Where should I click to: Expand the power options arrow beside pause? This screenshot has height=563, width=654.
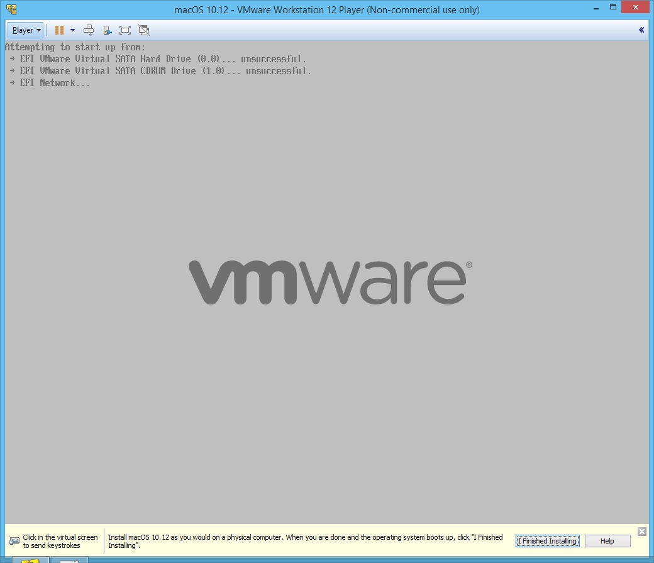point(72,30)
